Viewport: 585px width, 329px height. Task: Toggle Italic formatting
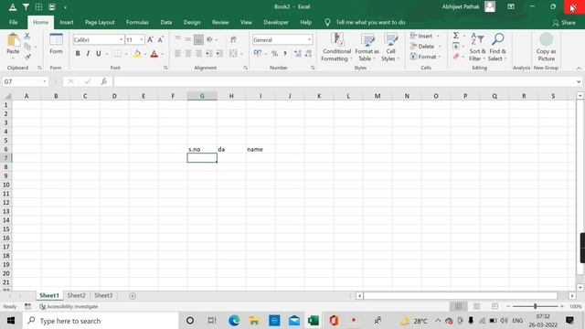[88, 54]
